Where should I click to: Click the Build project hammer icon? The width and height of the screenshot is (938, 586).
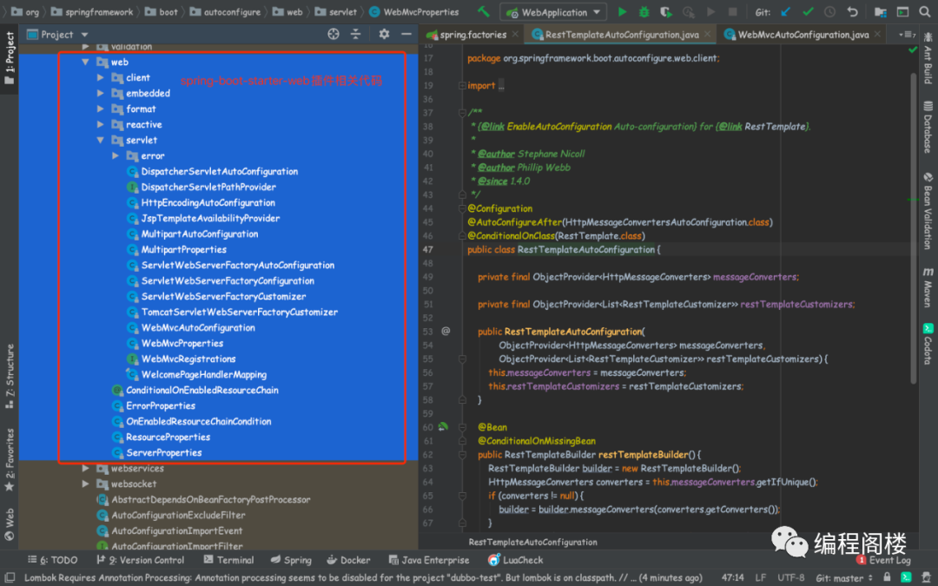point(484,12)
